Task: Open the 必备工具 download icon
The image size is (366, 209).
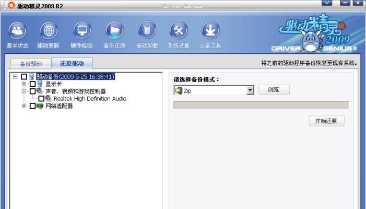Action: pyautogui.click(x=210, y=31)
